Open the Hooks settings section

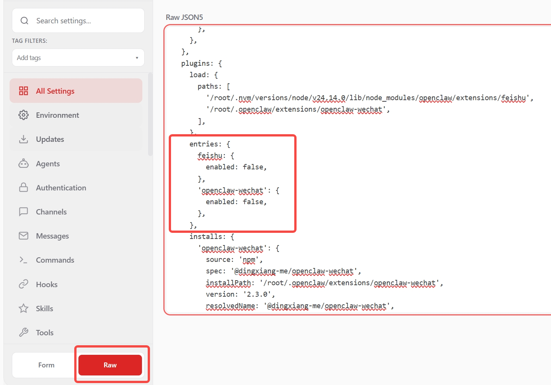click(47, 284)
